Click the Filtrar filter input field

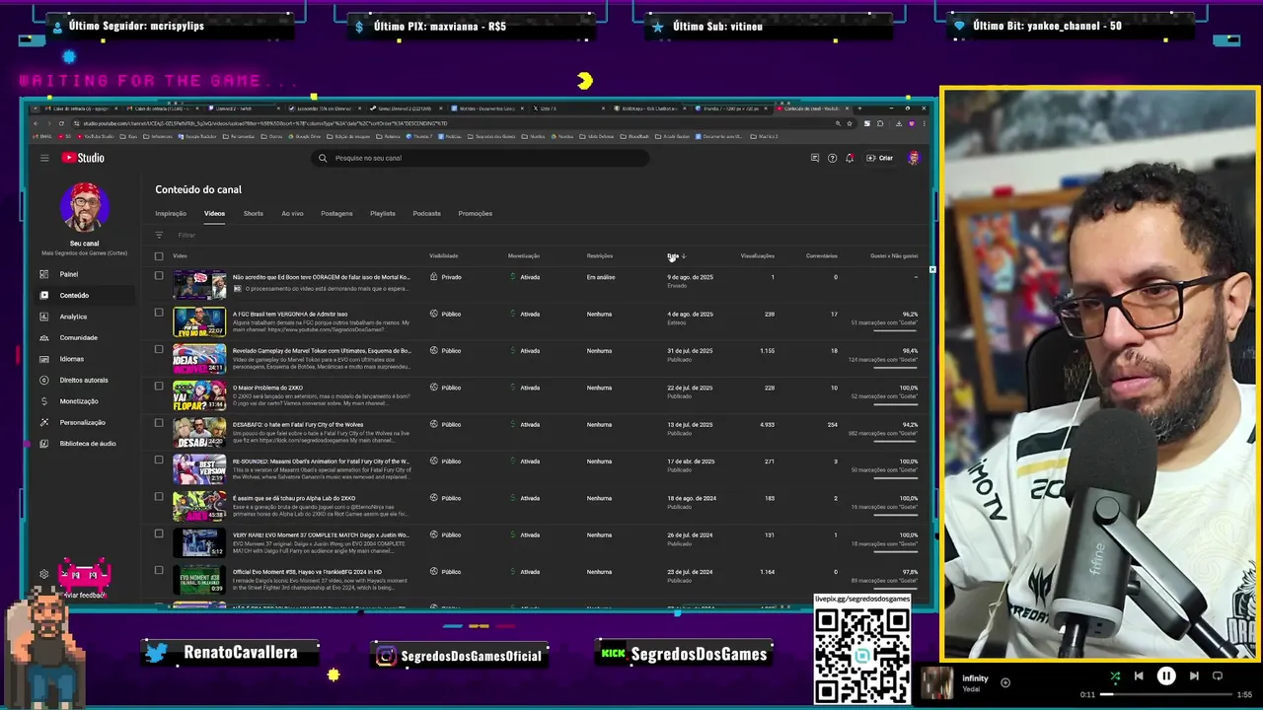click(x=186, y=235)
